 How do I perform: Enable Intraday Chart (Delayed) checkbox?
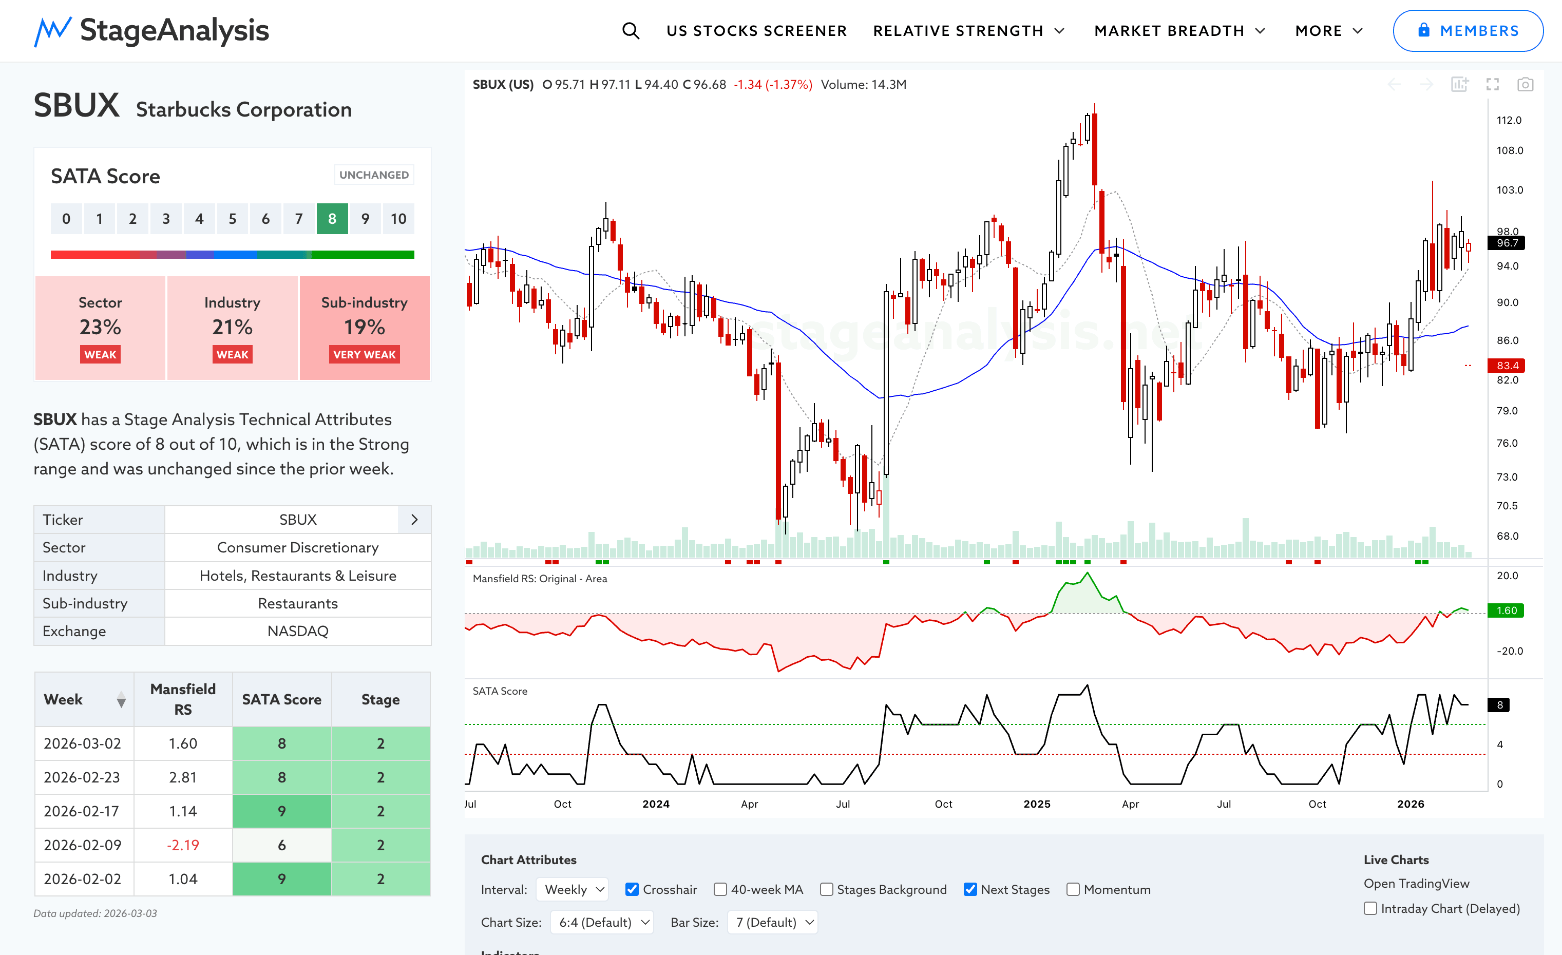[1370, 908]
